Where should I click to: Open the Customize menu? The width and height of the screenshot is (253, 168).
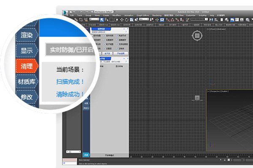coord(191,15)
